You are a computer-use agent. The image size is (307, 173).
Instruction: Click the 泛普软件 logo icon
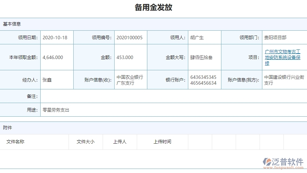click(267, 162)
